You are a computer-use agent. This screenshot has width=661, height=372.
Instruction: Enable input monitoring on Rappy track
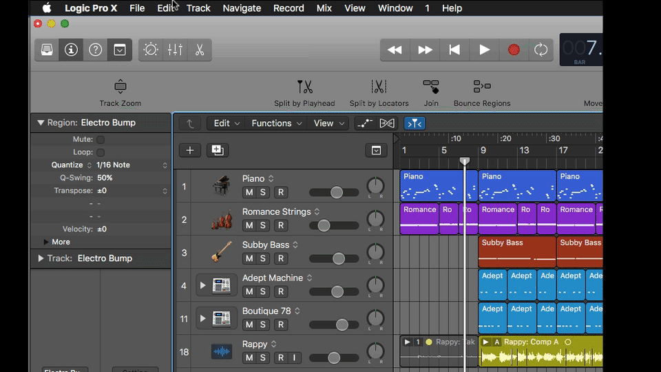pos(294,358)
